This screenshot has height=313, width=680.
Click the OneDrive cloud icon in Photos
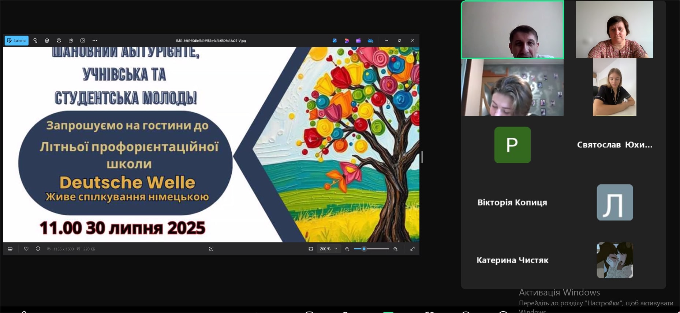tap(370, 41)
